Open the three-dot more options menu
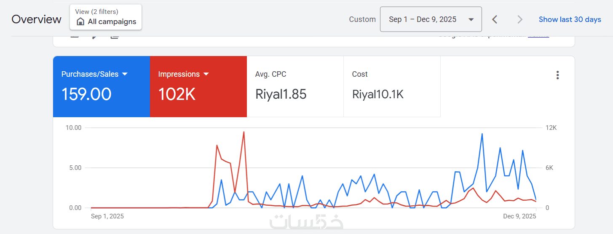 click(557, 75)
